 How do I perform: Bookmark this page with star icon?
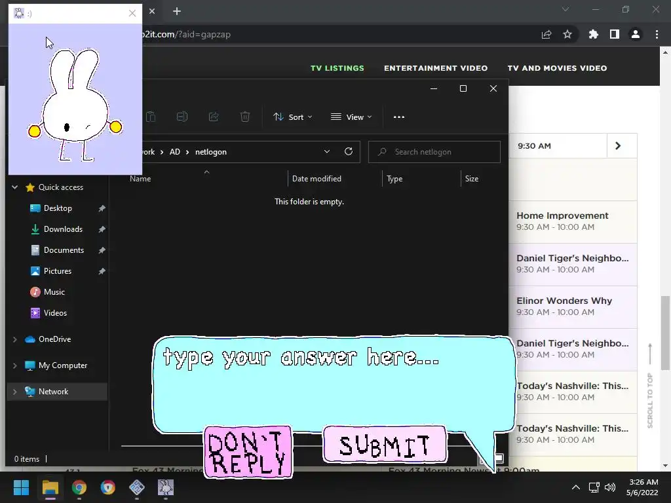tap(567, 34)
